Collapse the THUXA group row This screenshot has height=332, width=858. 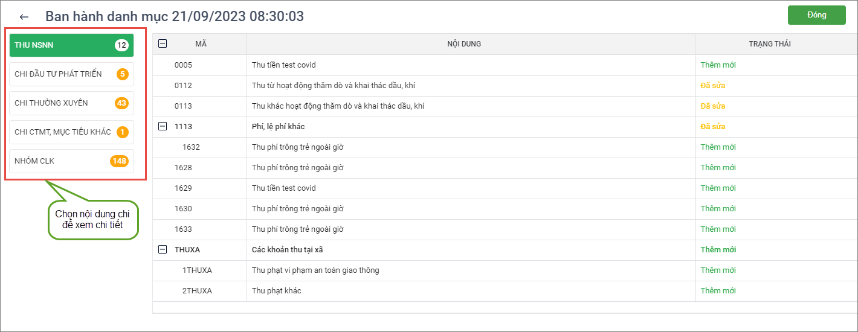click(x=162, y=249)
